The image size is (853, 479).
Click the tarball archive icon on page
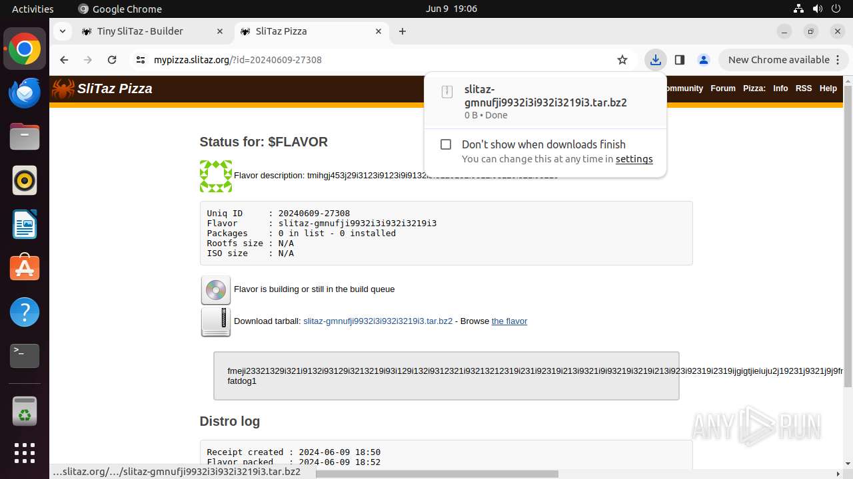tap(215, 322)
